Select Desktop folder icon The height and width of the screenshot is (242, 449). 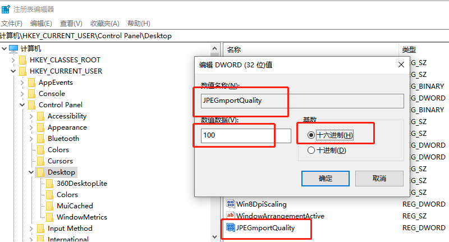pos(40,172)
